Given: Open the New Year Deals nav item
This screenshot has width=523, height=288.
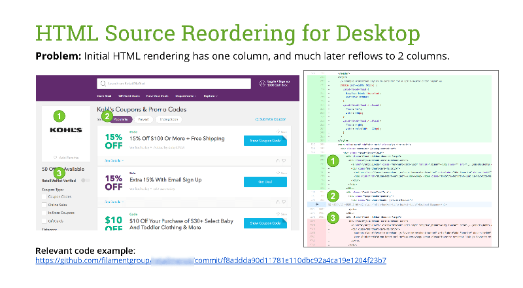Looking at the screenshot, I should 157,96.
